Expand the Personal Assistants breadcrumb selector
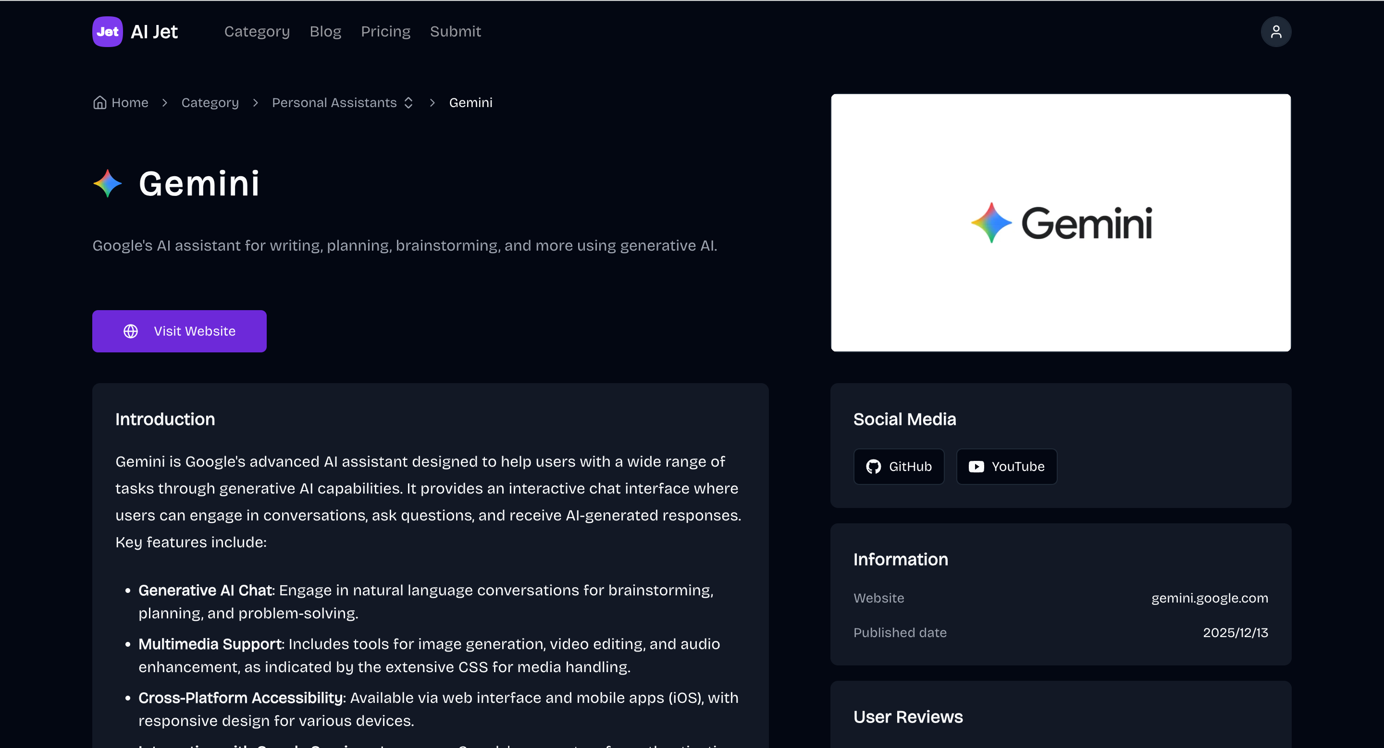Image resolution: width=1384 pixels, height=748 pixels. click(x=408, y=102)
